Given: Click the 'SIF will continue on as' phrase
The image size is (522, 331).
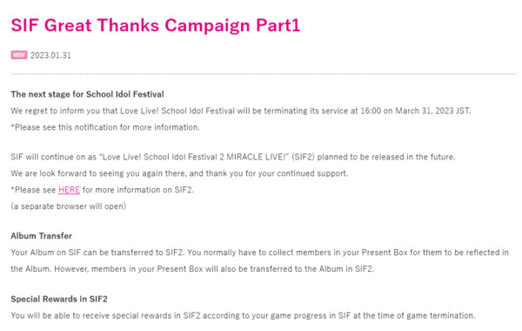Looking at the screenshot, I should tap(54, 157).
